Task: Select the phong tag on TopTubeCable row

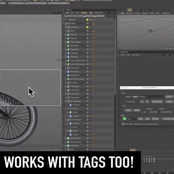Action: click(94, 42)
